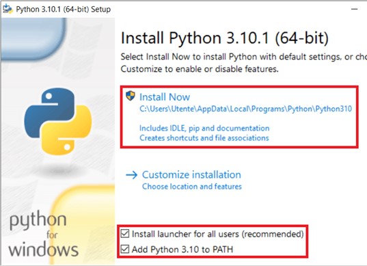Choose Customize installation
367x266 pixels.
coord(191,174)
